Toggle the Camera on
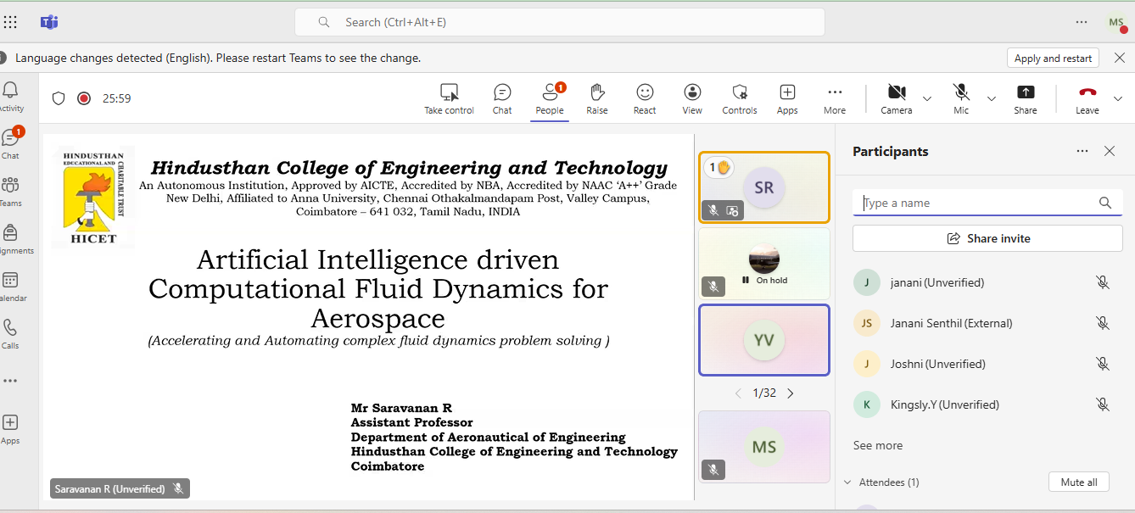1135x513 pixels. coord(896,98)
